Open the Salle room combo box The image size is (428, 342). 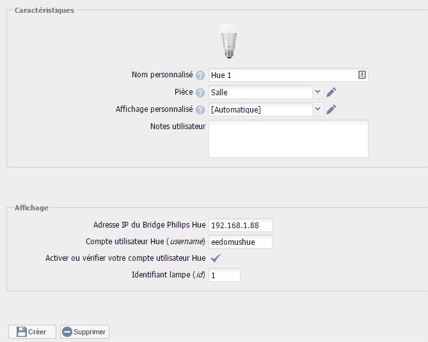266,92
